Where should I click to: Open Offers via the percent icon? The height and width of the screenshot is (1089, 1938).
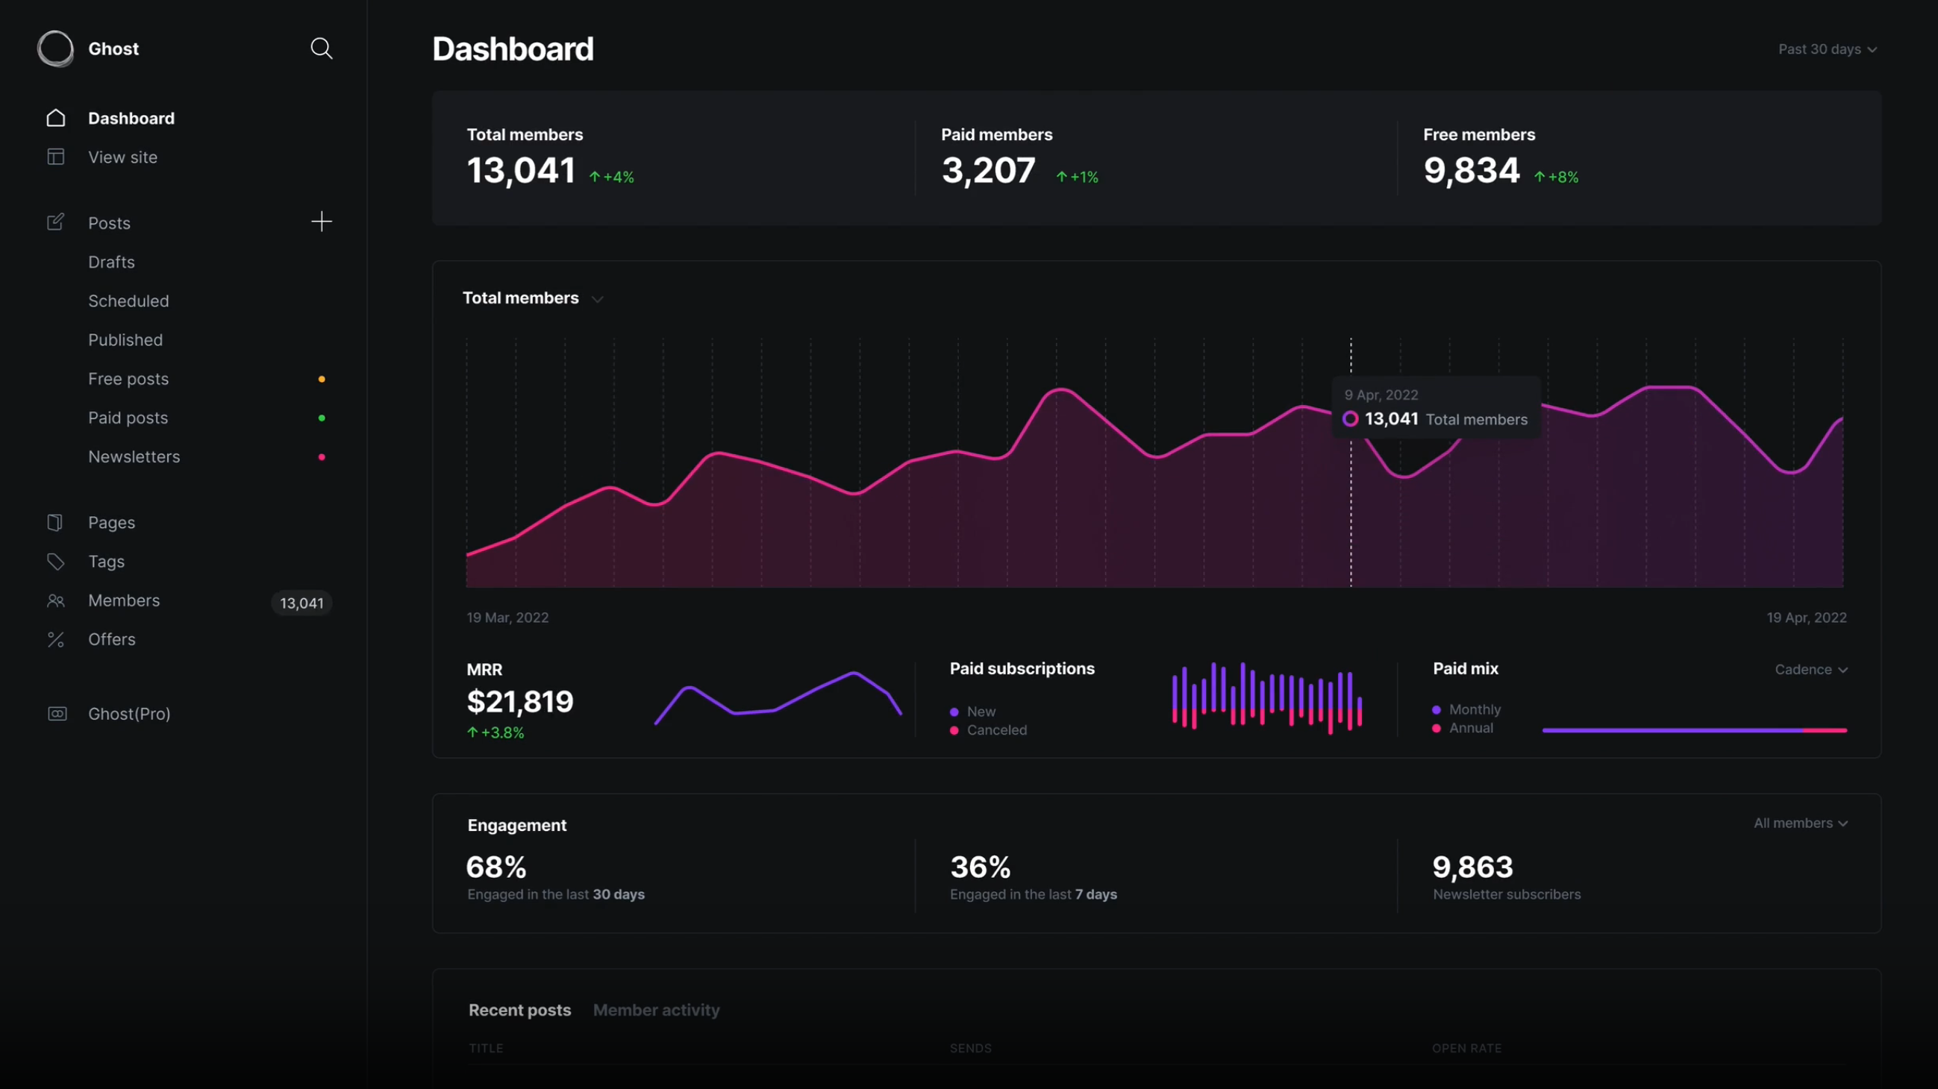pos(55,639)
